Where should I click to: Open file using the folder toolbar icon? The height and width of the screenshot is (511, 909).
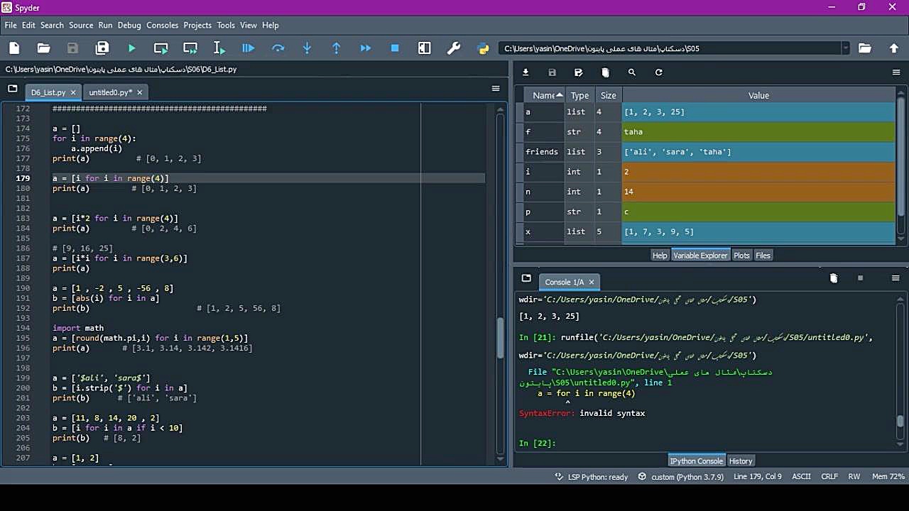tap(43, 48)
